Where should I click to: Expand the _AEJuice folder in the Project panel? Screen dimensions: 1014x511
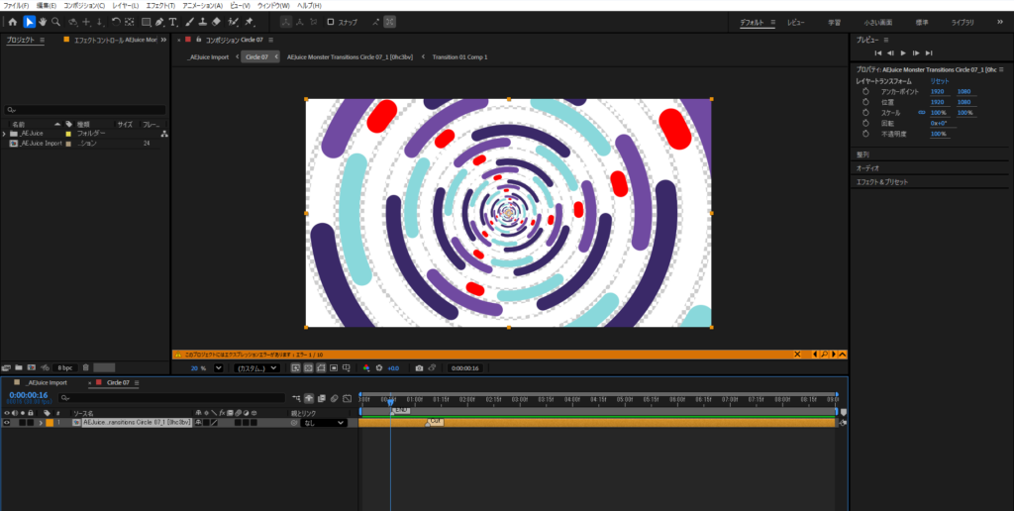pos(4,134)
